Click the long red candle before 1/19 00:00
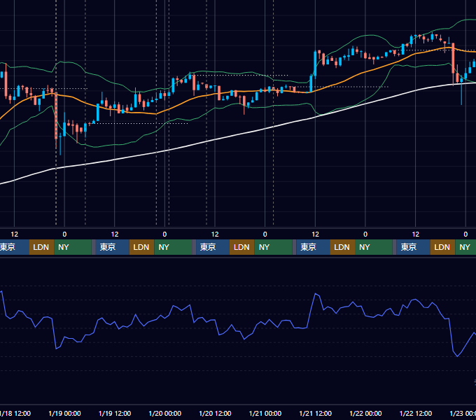This screenshot has width=476, height=420. click(56, 115)
